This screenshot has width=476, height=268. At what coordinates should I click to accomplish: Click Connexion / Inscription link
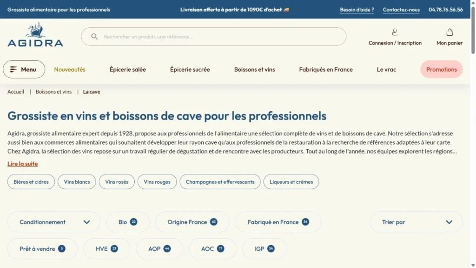point(395,43)
